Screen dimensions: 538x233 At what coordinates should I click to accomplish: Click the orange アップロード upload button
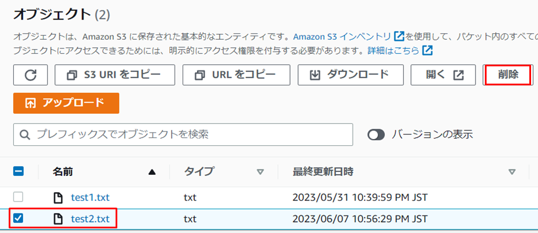pyautogui.click(x=66, y=103)
